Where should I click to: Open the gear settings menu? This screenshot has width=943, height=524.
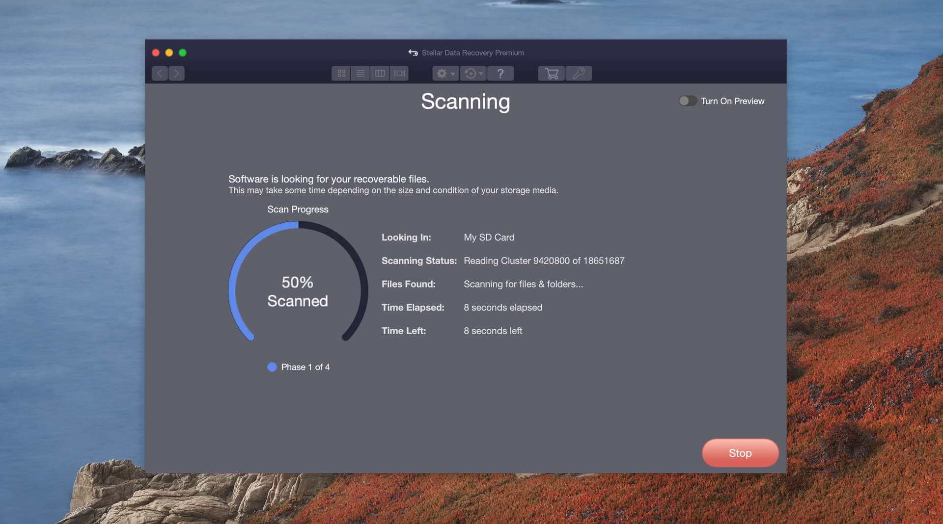pos(445,74)
